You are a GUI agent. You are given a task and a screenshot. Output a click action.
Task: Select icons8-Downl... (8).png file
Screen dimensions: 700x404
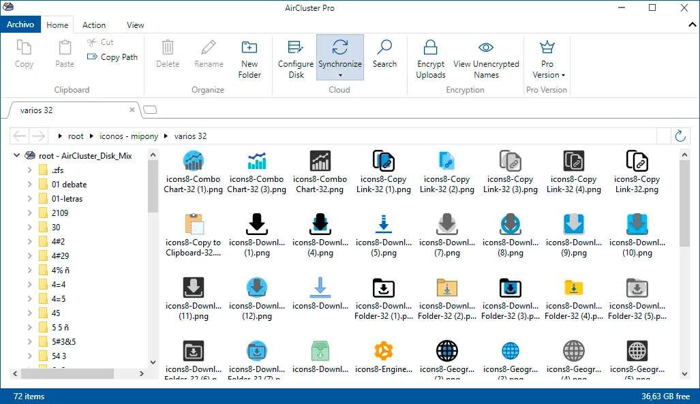(x=511, y=236)
